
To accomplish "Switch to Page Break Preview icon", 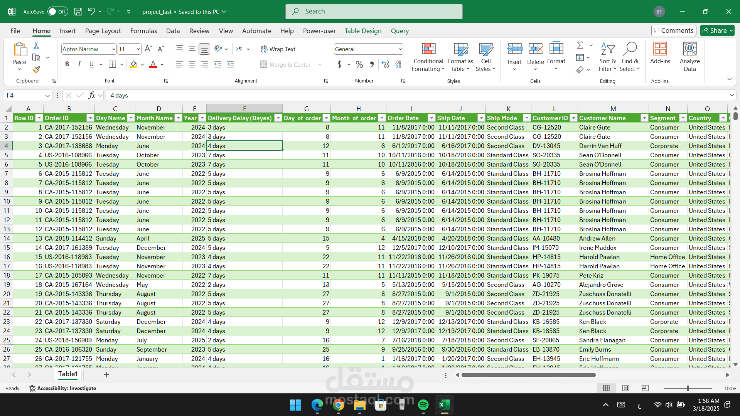I will (645, 388).
